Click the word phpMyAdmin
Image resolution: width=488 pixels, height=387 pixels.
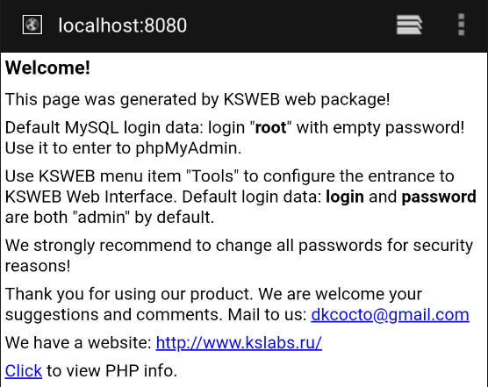coord(189,148)
